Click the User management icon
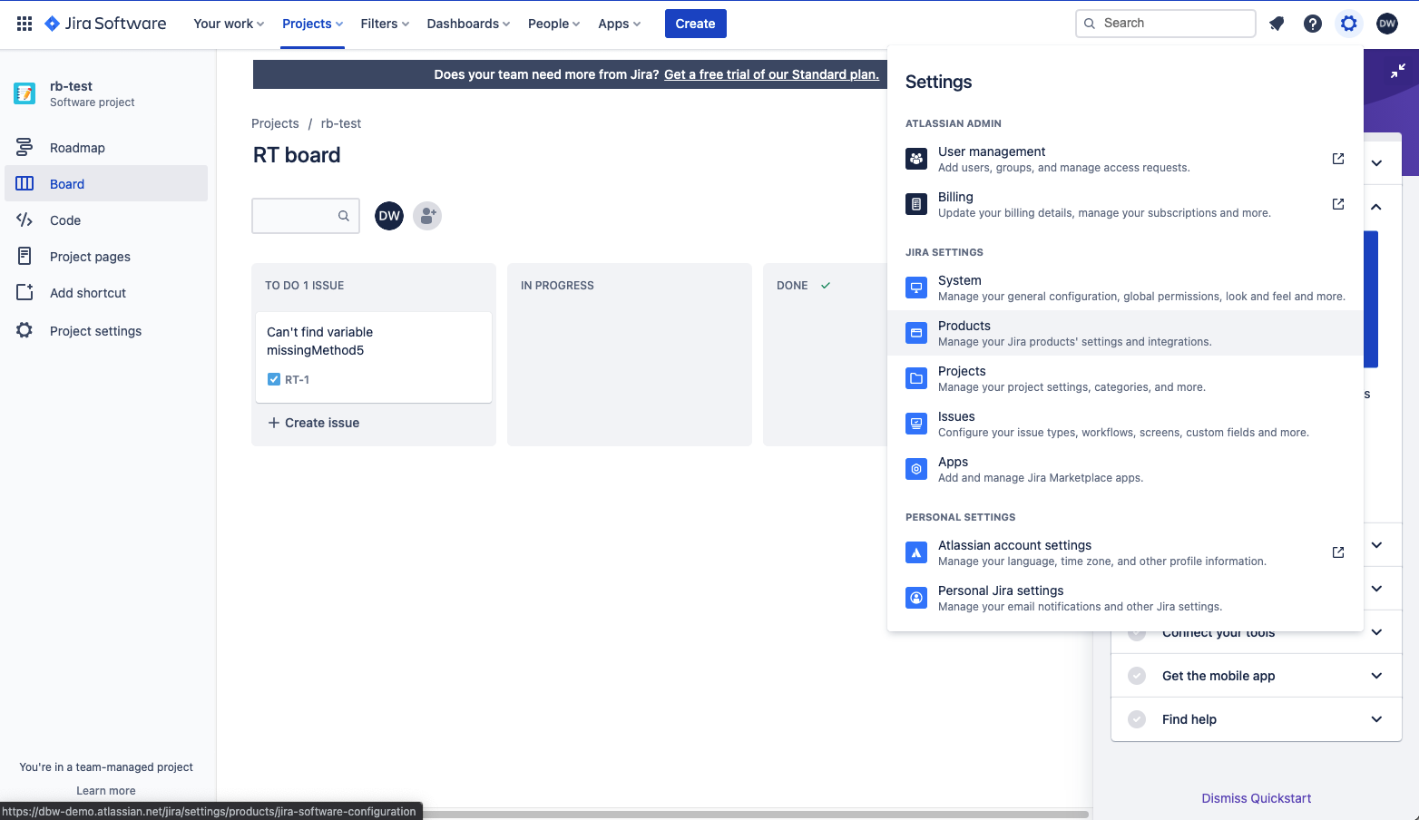 pyautogui.click(x=916, y=159)
